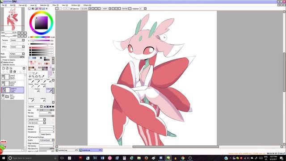
Task: Select the magic wand tool
Action: (x=37, y=73)
